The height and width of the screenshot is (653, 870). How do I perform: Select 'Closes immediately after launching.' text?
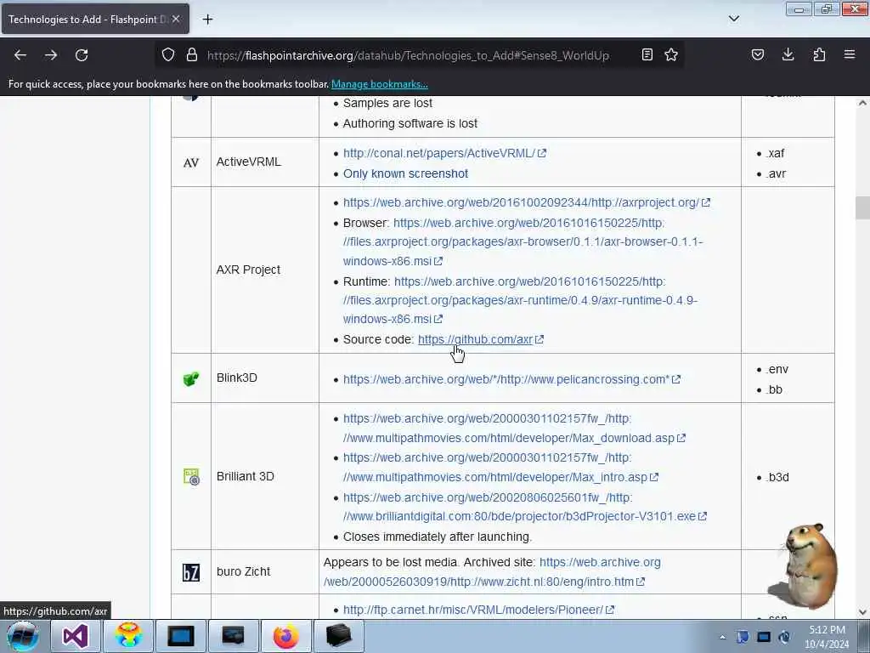(x=438, y=537)
